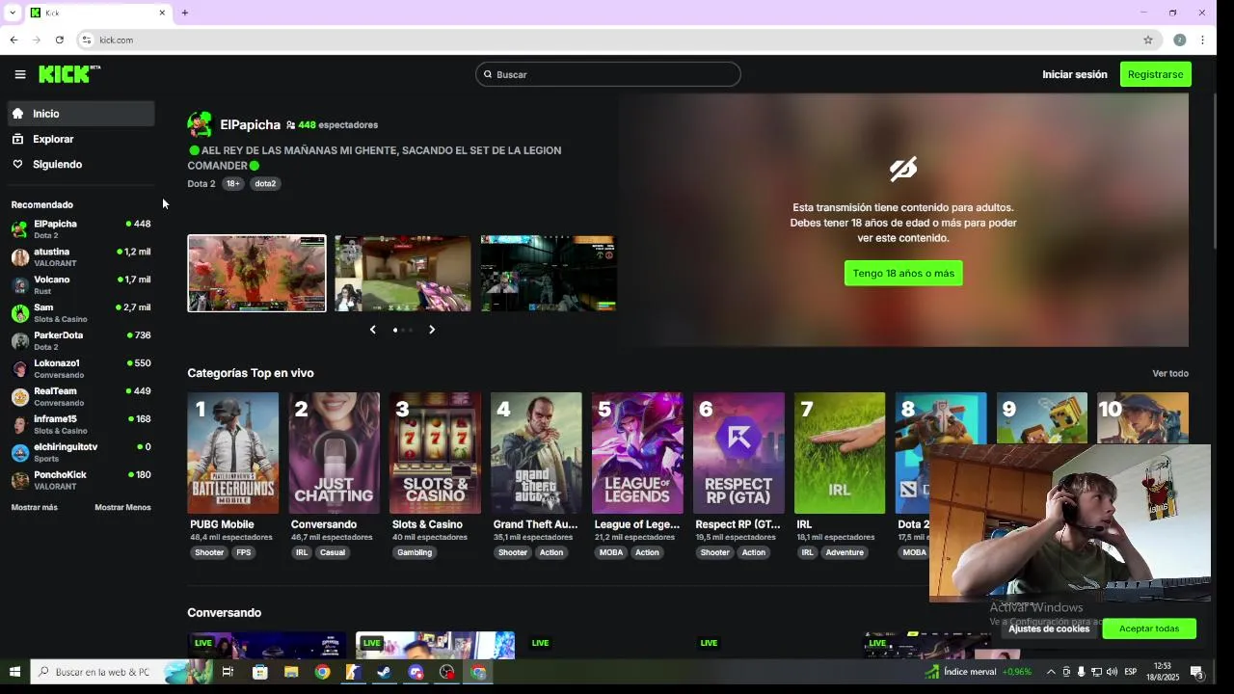
Task: Click Ver todo for top categories
Action: pyautogui.click(x=1170, y=373)
